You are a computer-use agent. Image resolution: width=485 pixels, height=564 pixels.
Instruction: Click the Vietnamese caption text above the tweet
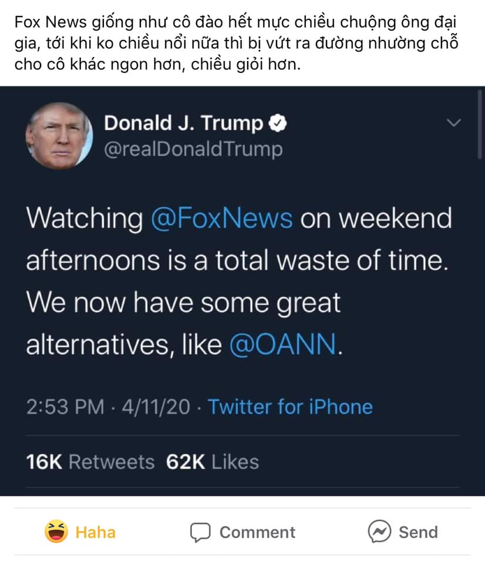(235, 44)
